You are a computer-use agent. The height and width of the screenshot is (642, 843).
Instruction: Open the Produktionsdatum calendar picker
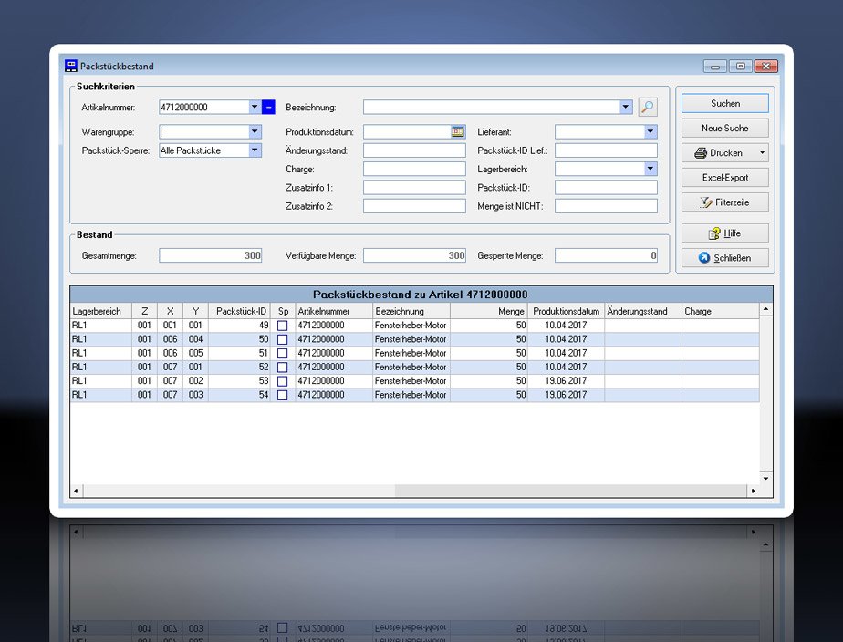(x=457, y=132)
